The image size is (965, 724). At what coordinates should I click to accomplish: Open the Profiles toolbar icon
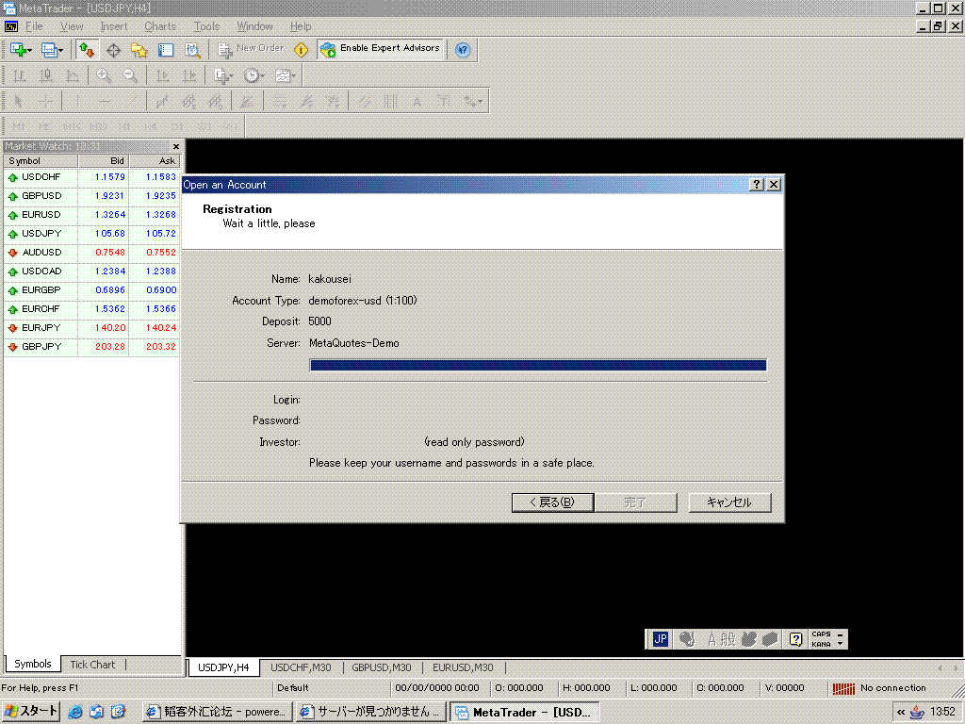point(49,50)
